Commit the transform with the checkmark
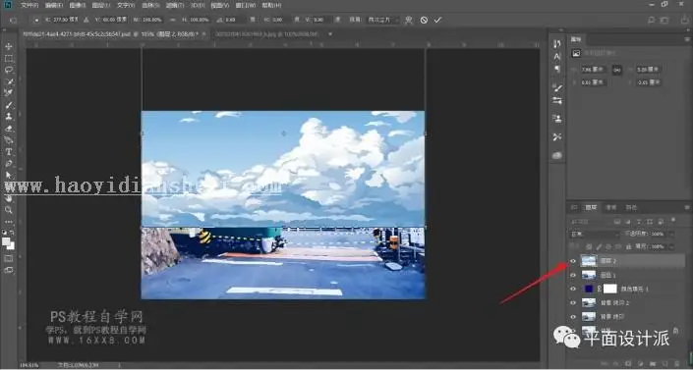Viewport: 693px width, 370px height. (x=437, y=20)
